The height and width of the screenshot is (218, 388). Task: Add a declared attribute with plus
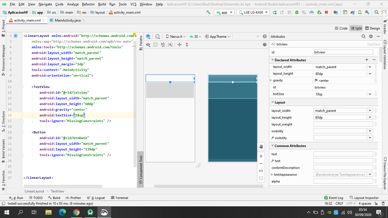click(x=367, y=60)
